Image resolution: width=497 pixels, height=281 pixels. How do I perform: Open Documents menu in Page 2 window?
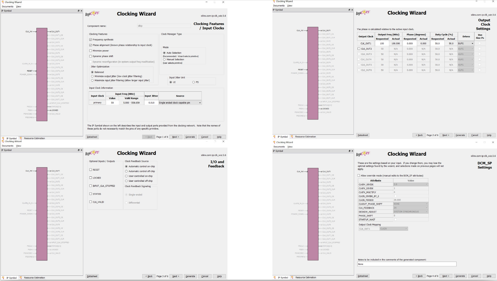pos(279,6)
